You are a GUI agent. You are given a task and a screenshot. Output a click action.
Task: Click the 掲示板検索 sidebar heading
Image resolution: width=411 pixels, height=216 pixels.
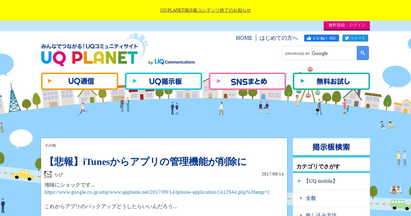coord(331,147)
